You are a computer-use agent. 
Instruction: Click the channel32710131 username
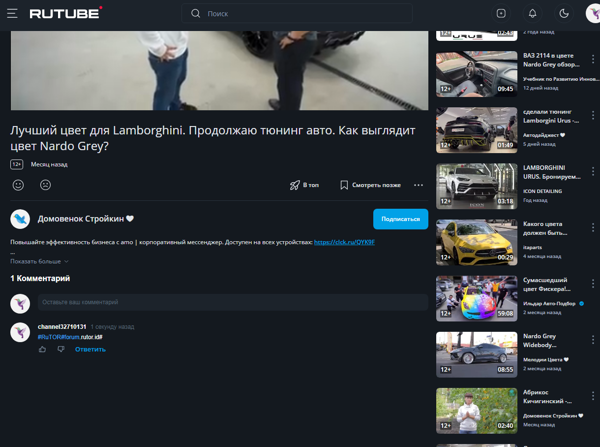click(62, 327)
